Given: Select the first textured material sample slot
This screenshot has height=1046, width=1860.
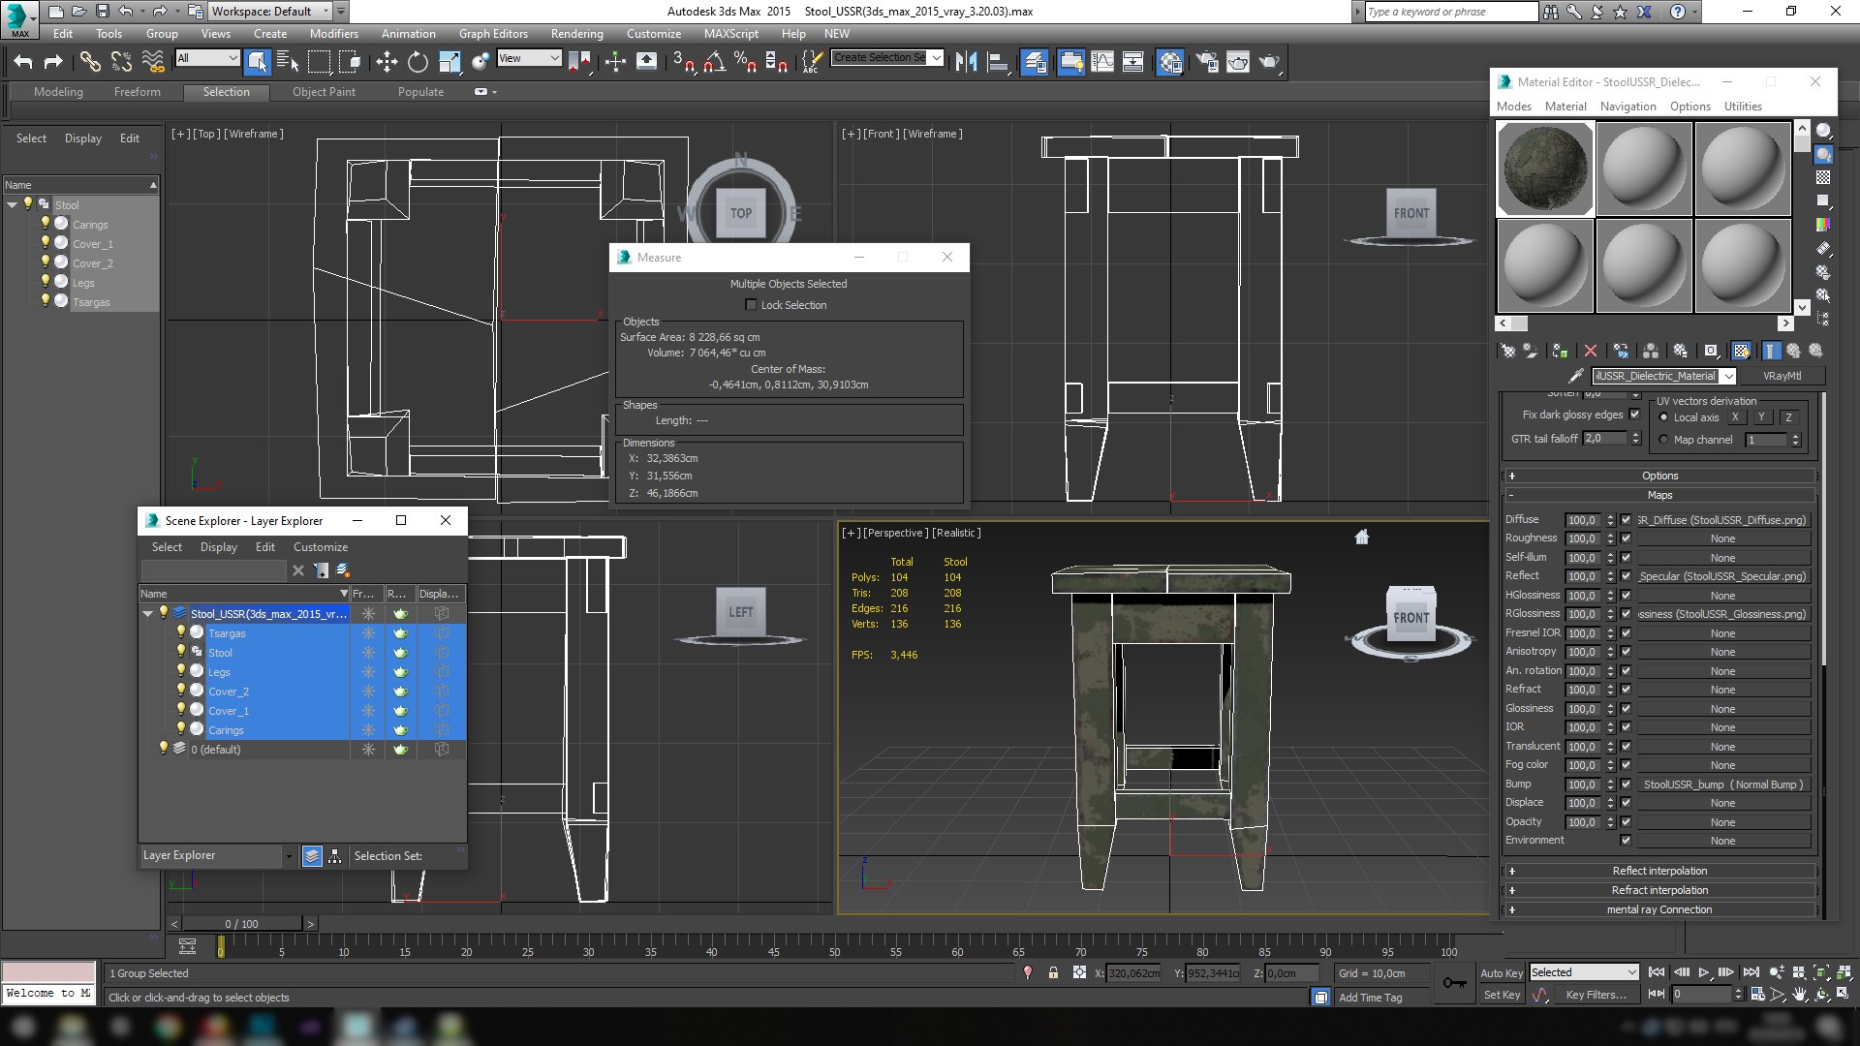Looking at the screenshot, I should coord(1545,169).
